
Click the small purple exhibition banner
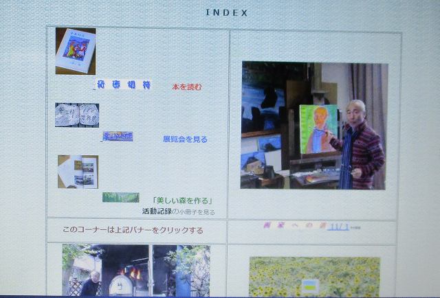point(118,137)
